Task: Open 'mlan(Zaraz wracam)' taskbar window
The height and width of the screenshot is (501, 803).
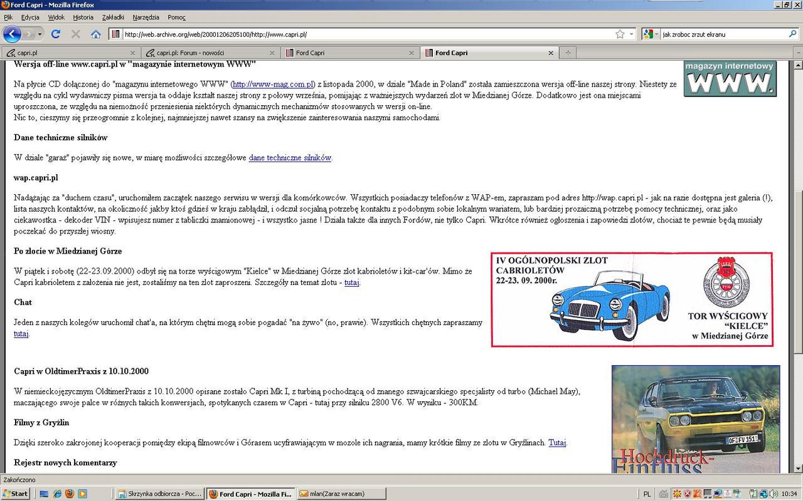Action: (341, 493)
